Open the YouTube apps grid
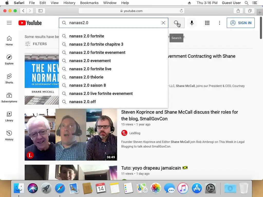This screenshot has height=197, width=263. click(x=207, y=23)
